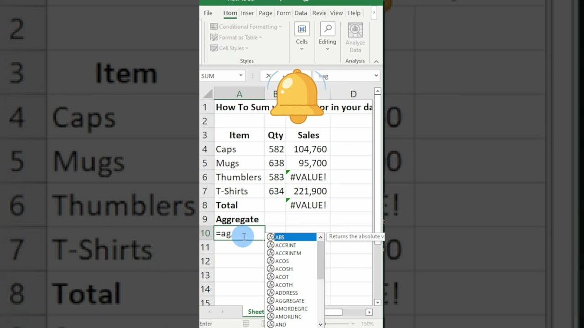Click the #VALUE! cell in Thumblers row

308,177
